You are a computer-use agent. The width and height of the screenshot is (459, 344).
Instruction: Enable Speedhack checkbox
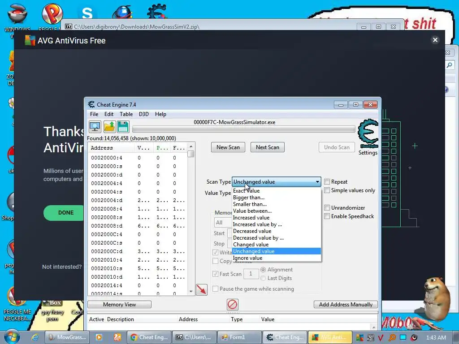(x=327, y=216)
